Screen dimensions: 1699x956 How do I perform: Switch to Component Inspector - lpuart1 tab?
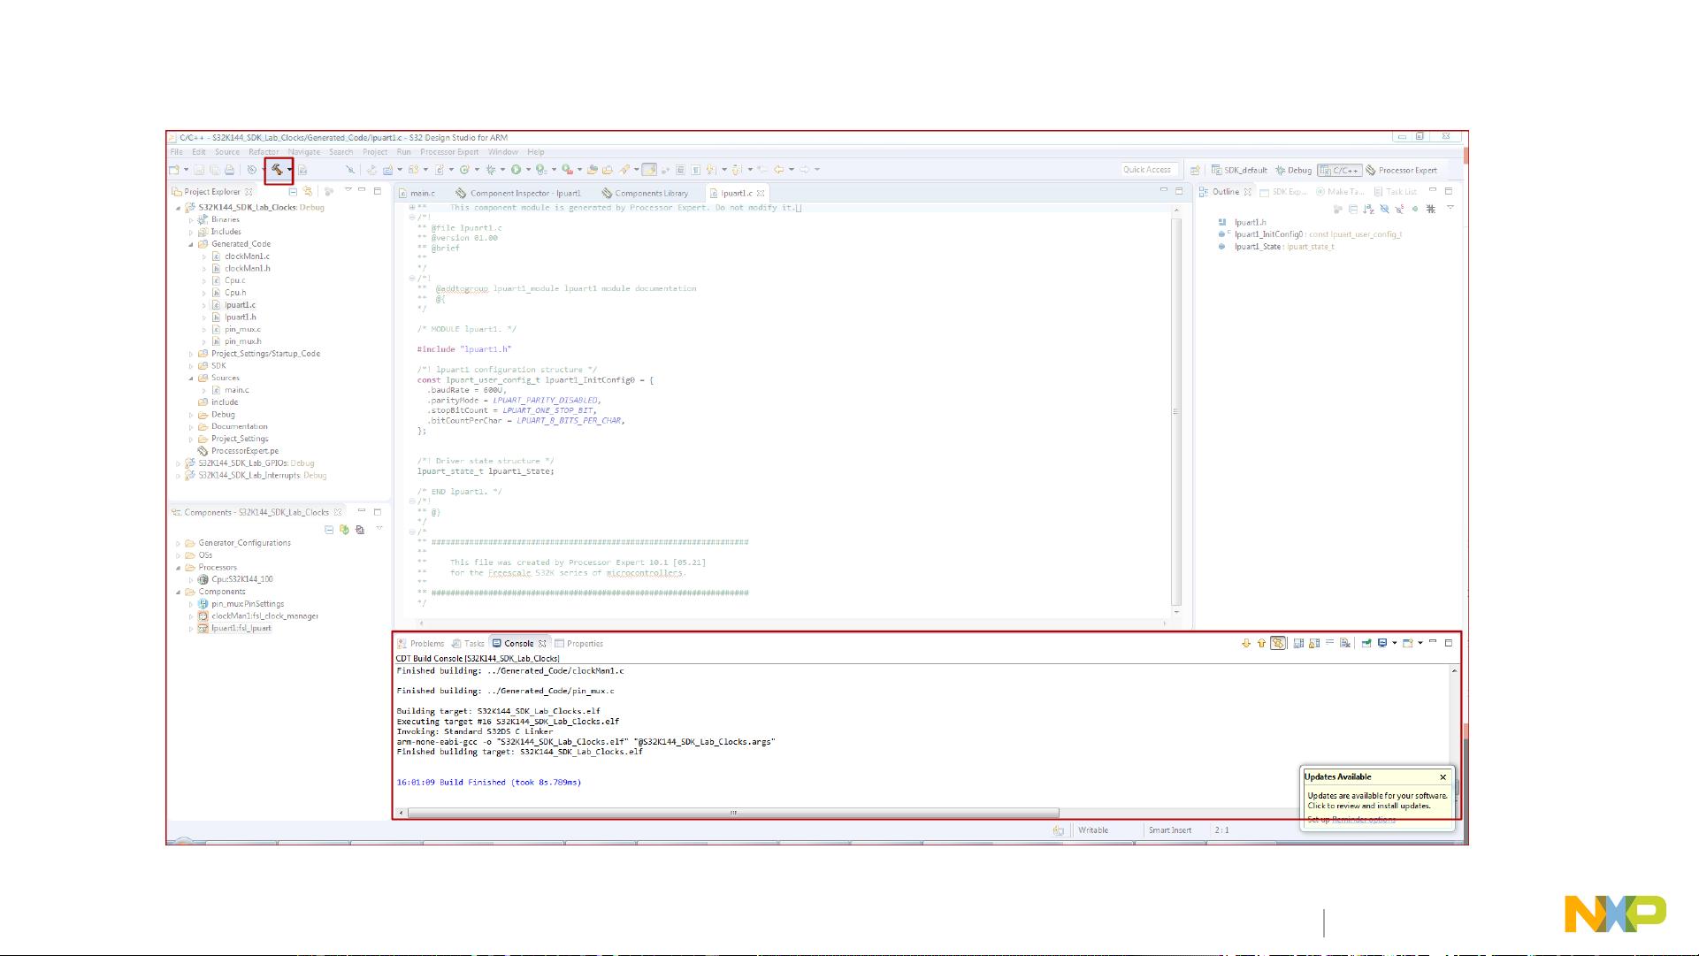click(x=519, y=193)
